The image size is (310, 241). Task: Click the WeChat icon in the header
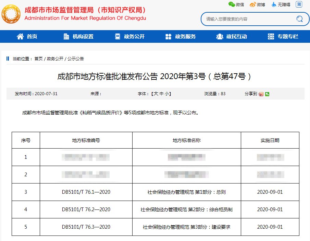pos(232,4)
